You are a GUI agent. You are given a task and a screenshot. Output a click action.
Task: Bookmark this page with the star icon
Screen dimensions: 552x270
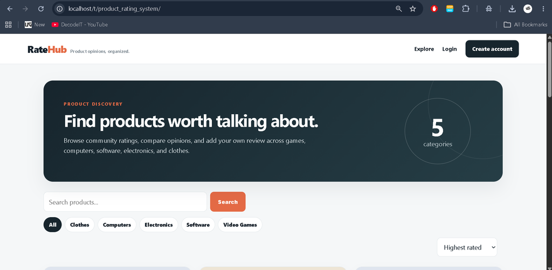pos(413,9)
